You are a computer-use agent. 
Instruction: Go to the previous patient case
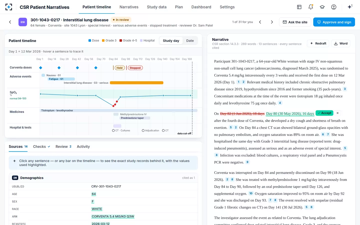tap(260, 22)
